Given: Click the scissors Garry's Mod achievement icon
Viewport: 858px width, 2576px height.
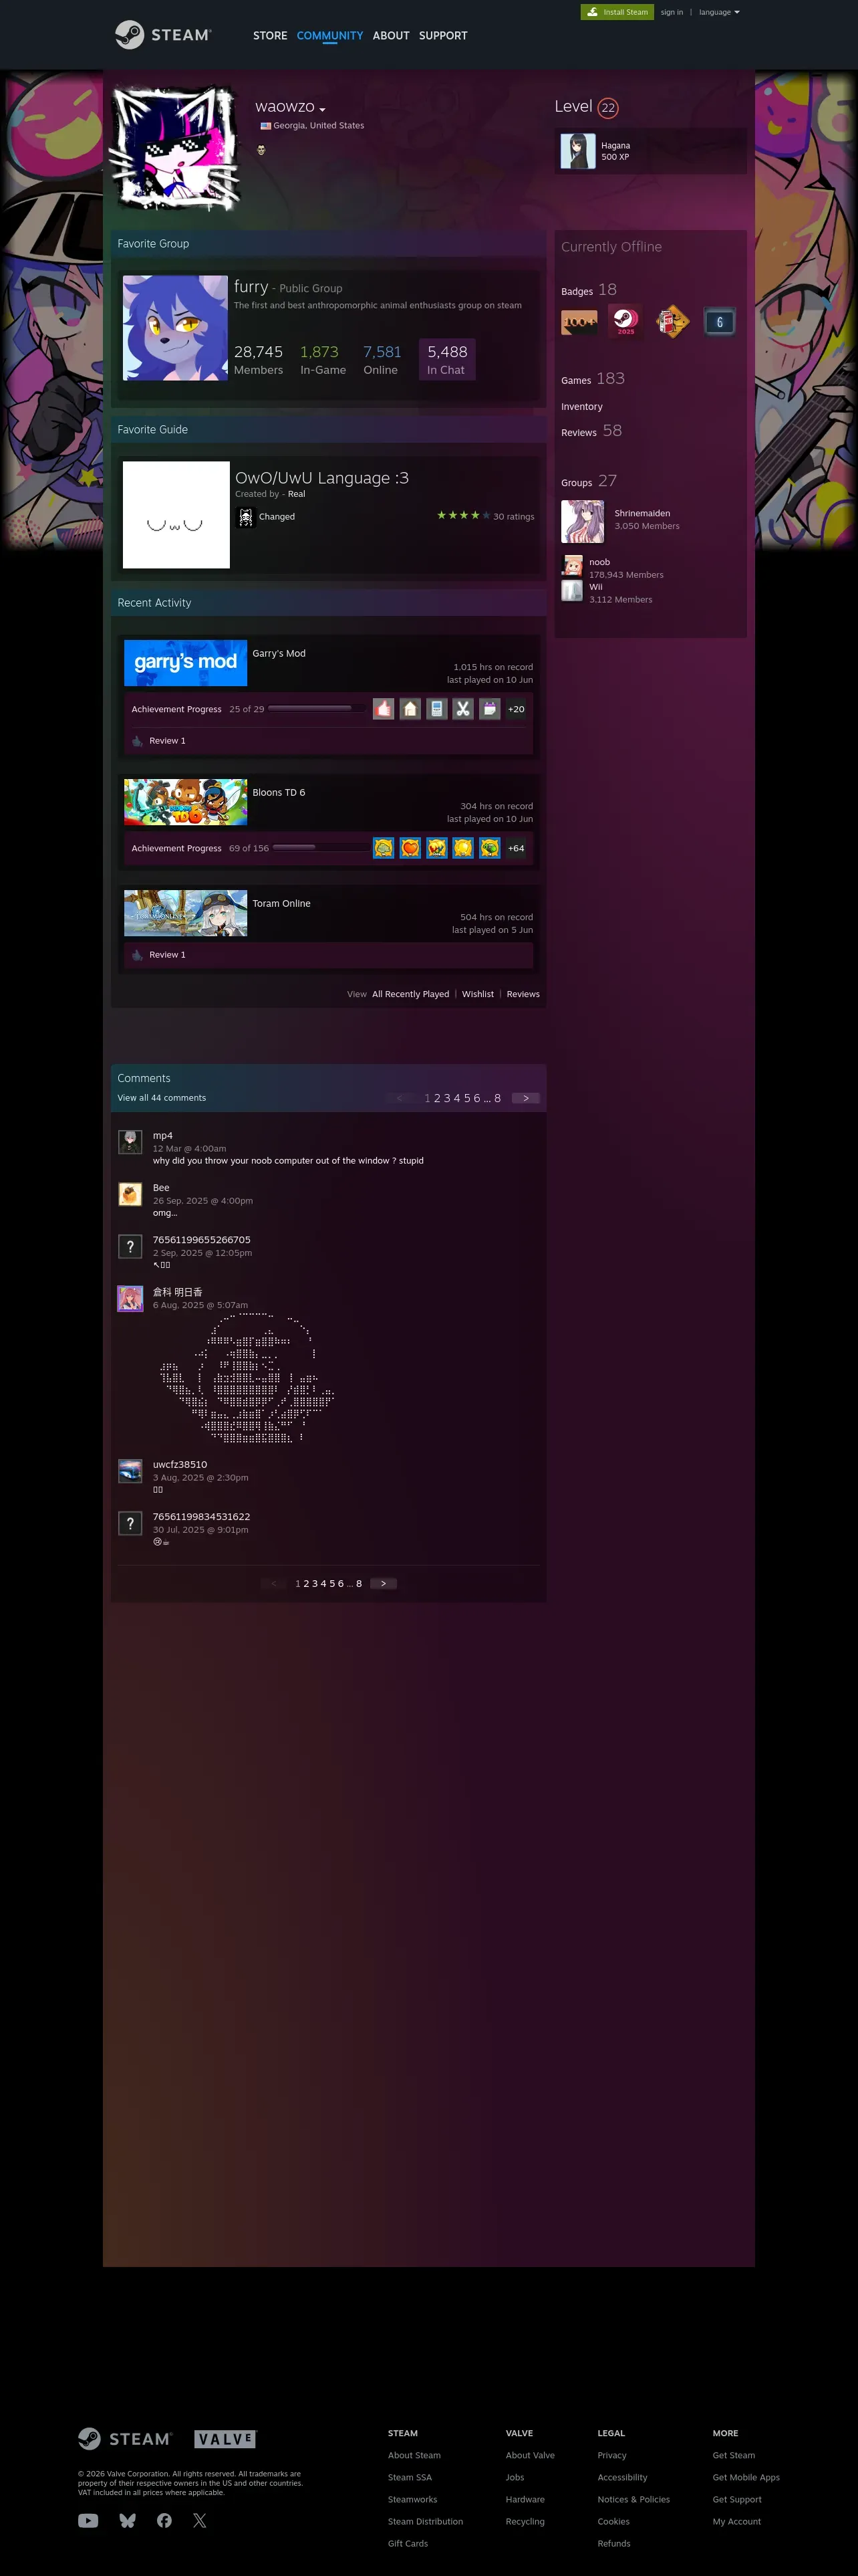Looking at the screenshot, I should tap(464, 709).
